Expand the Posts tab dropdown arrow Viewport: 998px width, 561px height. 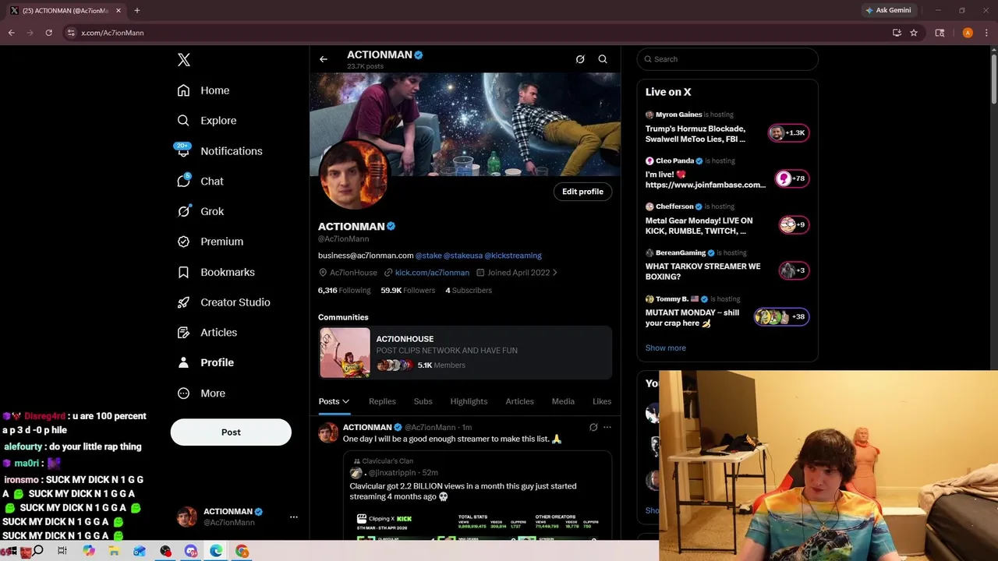click(x=345, y=402)
